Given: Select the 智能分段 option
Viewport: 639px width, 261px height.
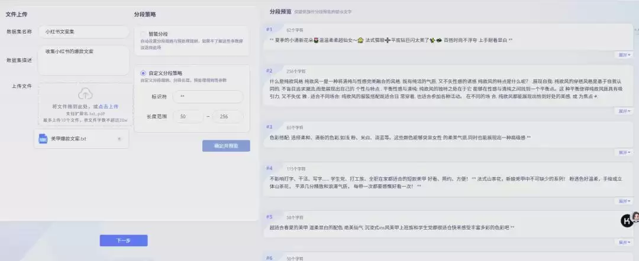Looking at the screenshot, I should point(143,34).
